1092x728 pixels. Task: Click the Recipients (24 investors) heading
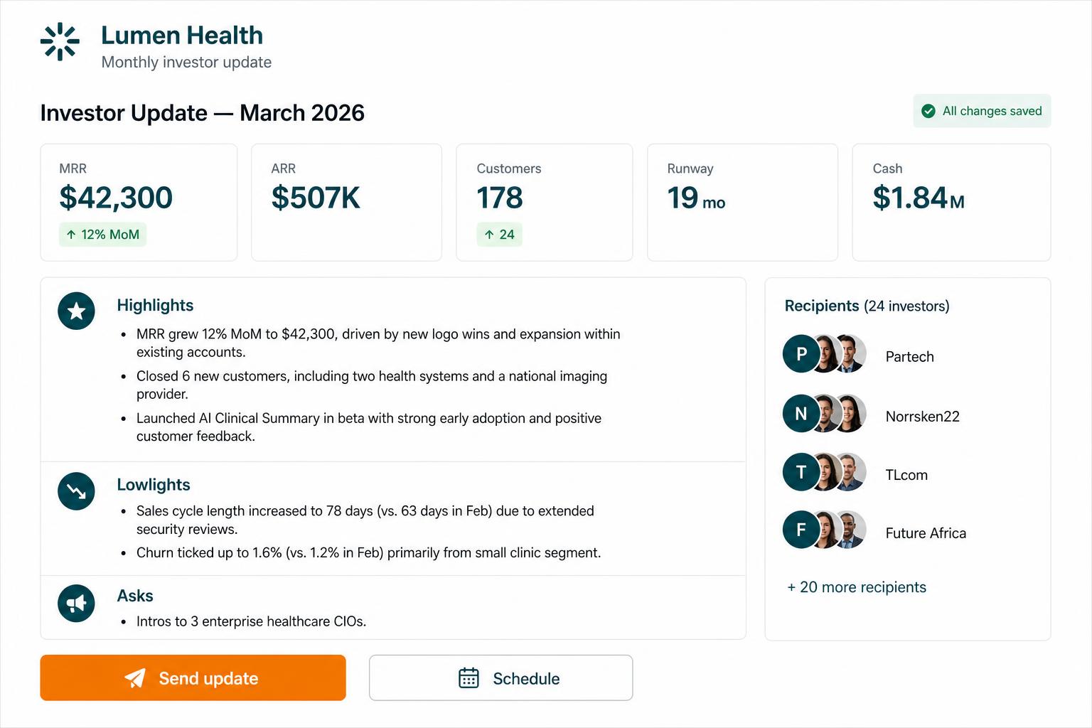tap(867, 306)
